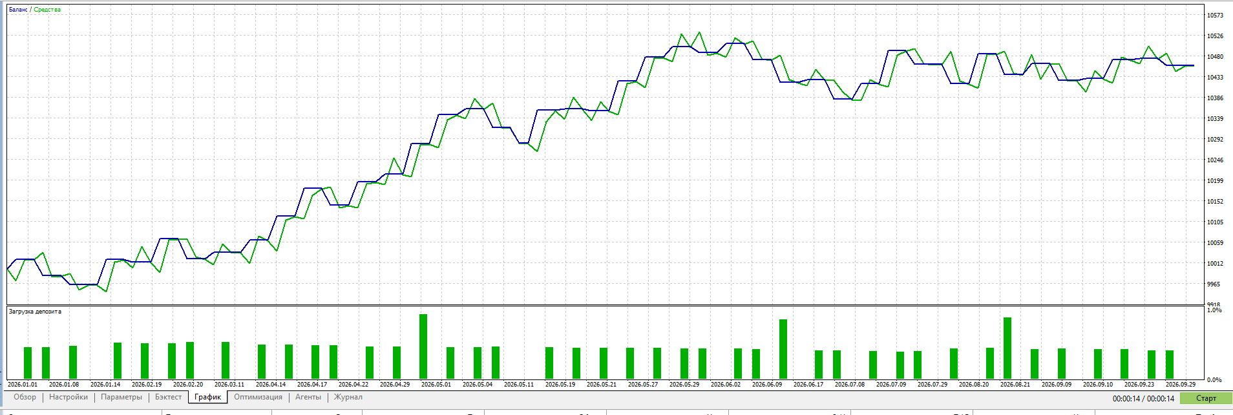Click the elapsed time 00:00:14 / 00:00:14

[1143, 399]
